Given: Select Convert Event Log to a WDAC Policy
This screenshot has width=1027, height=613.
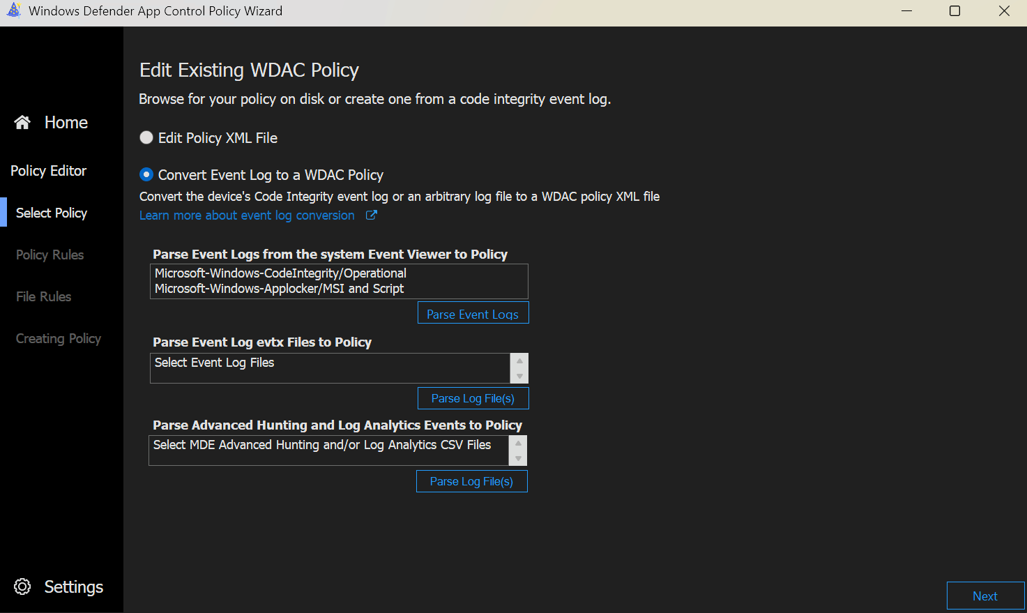Looking at the screenshot, I should (146, 174).
